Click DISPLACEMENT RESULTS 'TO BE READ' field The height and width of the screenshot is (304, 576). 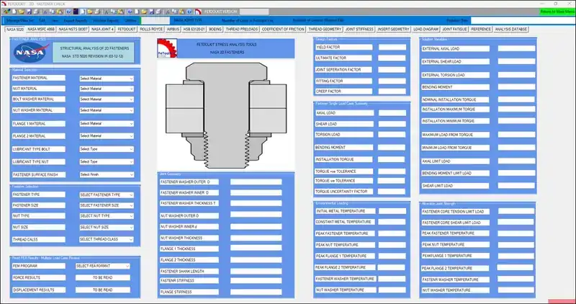point(103,290)
